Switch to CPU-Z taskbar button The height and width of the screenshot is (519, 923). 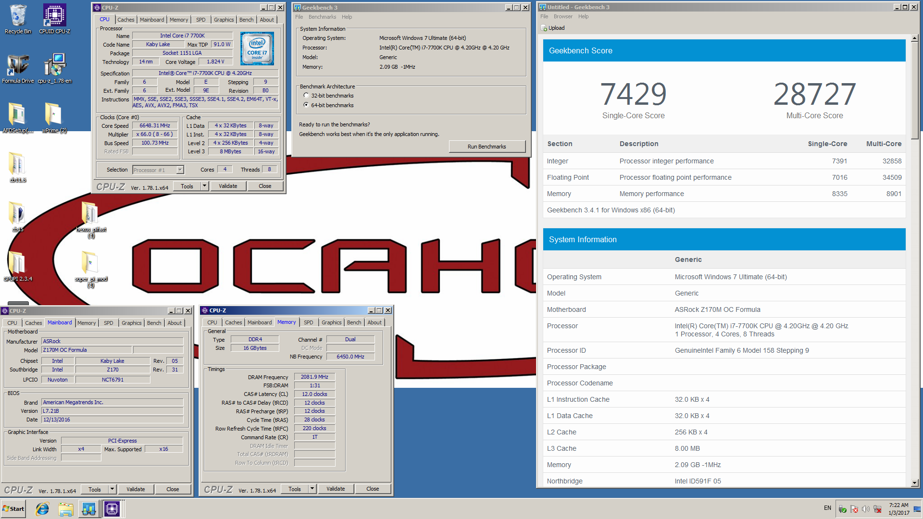112,509
